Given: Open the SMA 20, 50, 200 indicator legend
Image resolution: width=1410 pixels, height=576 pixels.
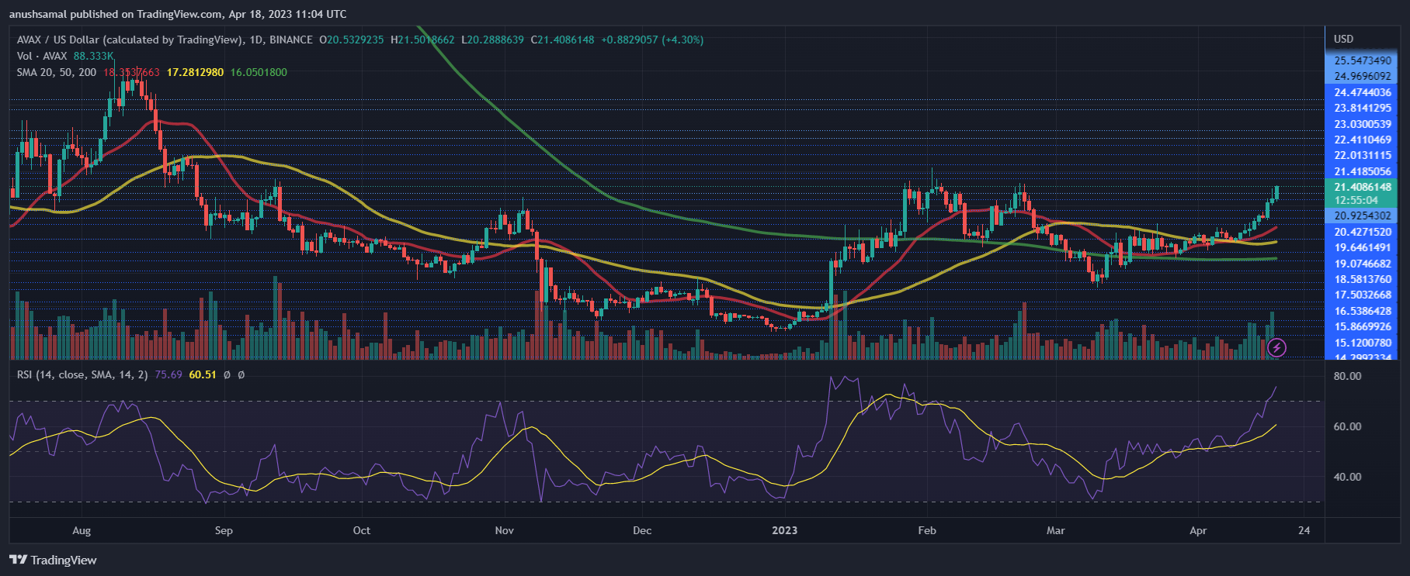Looking at the screenshot, I should pyautogui.click(x=57, y=72).
